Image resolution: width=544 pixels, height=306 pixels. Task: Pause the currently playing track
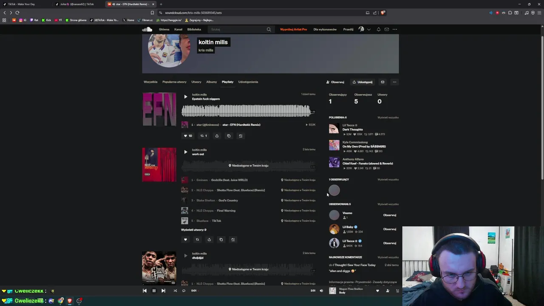point(154,291)
